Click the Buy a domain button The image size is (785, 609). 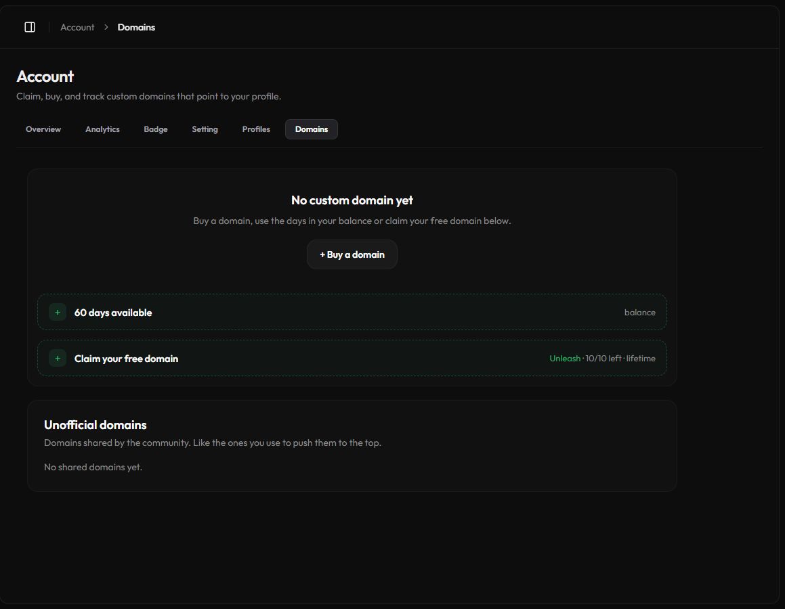coord(352,254)
